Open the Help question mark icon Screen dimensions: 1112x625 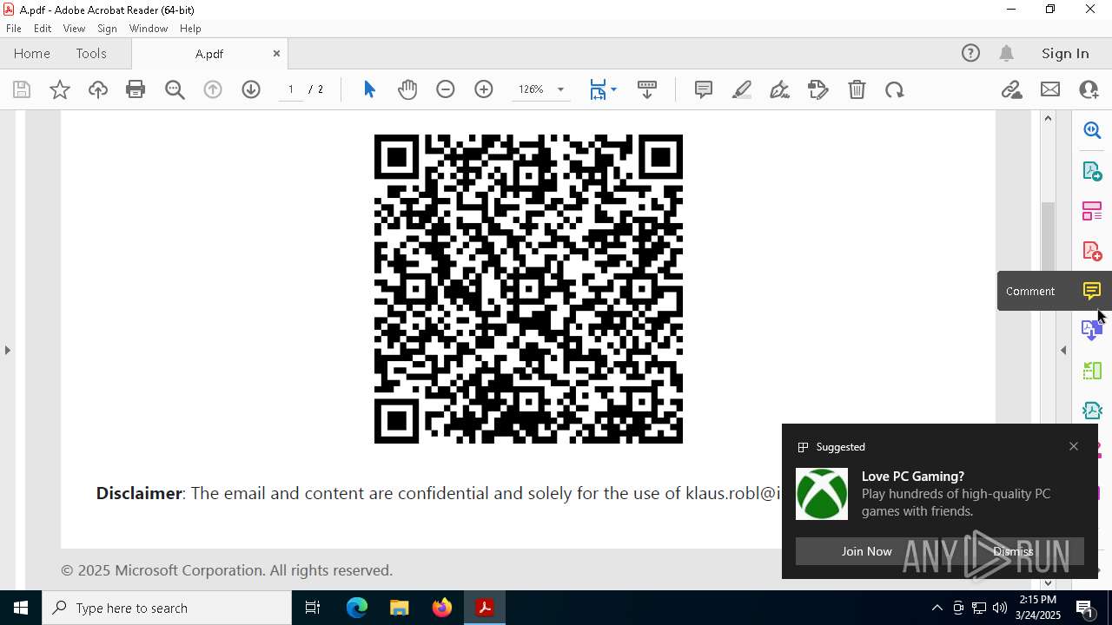970,54
